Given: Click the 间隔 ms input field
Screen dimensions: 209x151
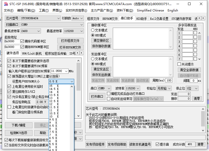Looking at the screenshot, I should point(194,81).
